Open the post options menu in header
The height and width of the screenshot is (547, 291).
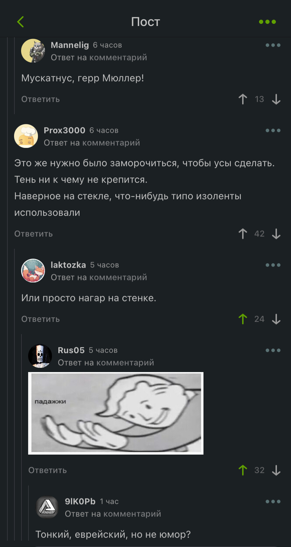click(267, 22)
